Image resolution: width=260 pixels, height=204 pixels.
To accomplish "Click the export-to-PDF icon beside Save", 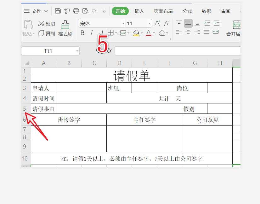I will point(67,11).
